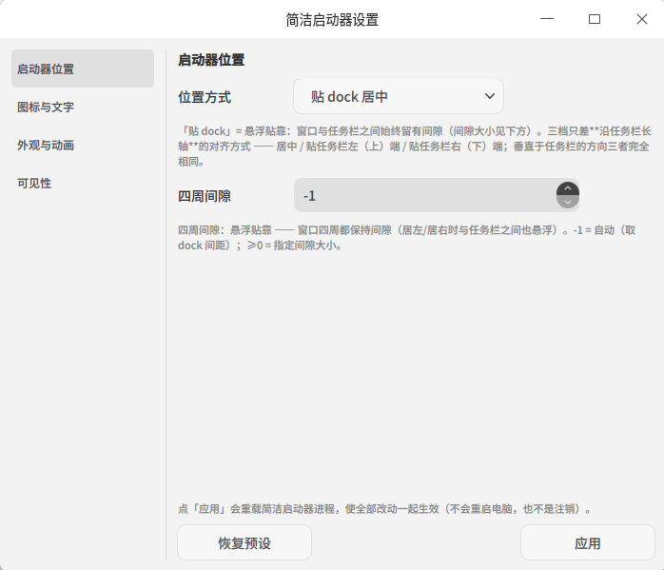This screenshot has height=570, width=664.
Task: Click the 四周间隙 label
Action: click(205, 196)
